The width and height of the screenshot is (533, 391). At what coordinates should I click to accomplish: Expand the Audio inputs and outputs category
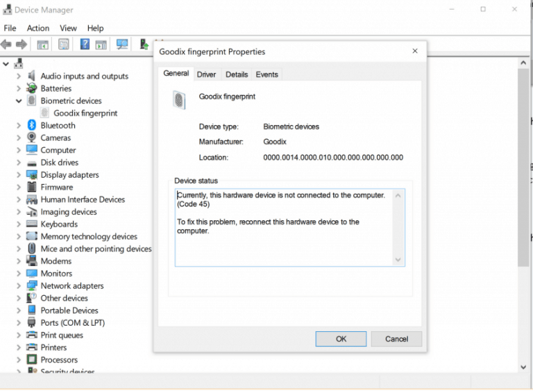tap(19, 76)
